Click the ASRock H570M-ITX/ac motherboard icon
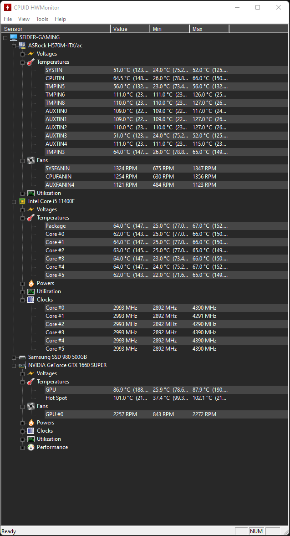Screen dimensions: 290x536 pyautogui.click(x=22, y=46)
